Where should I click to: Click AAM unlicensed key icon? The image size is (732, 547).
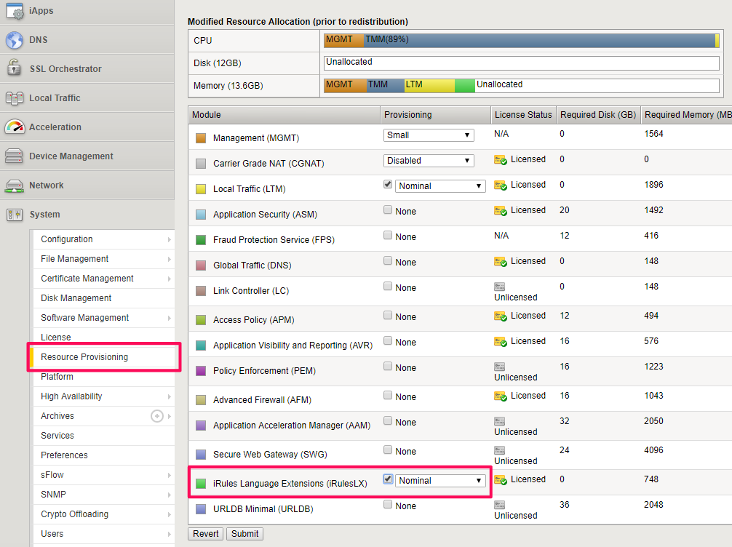(499, 421)
